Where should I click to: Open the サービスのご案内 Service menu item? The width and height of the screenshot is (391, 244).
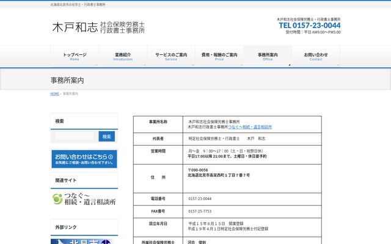(x=171, y=57)
